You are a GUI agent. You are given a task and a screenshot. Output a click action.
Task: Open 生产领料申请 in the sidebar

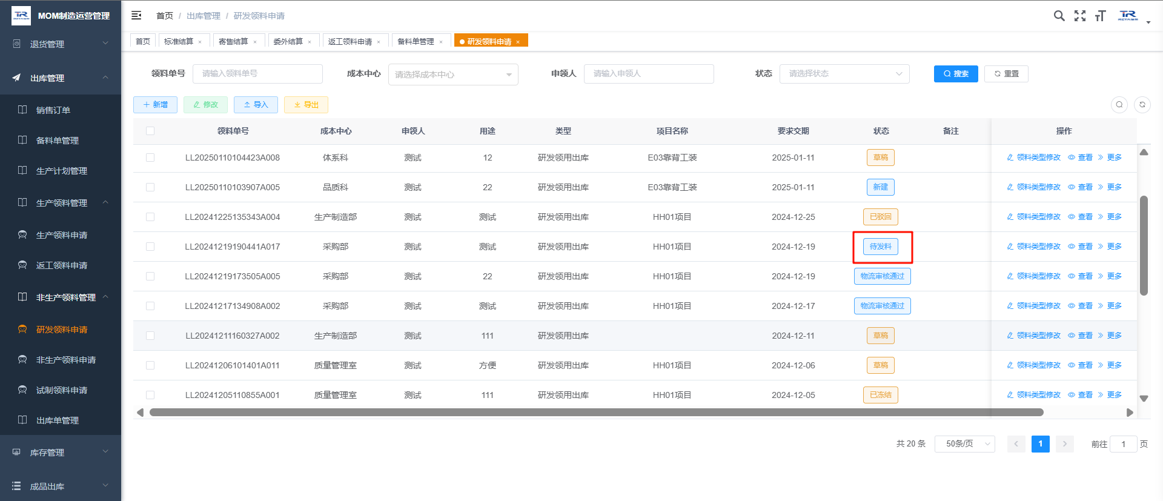tap(62, 235)
